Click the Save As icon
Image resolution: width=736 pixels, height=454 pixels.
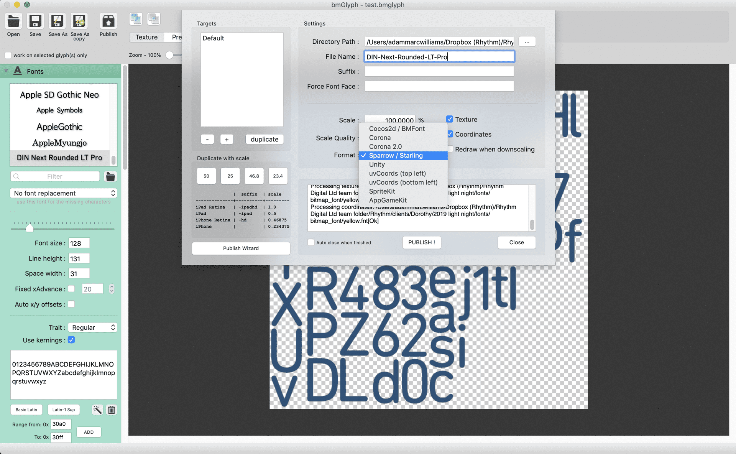58,21
